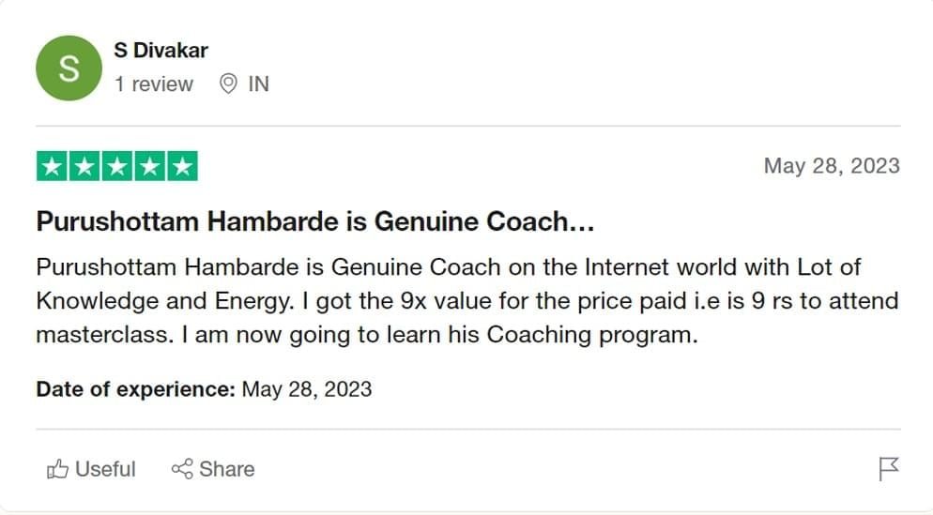Click the date value after 'Date of experience:'
The width and height of the screenshot is (933, 515).
coord(307,389)
